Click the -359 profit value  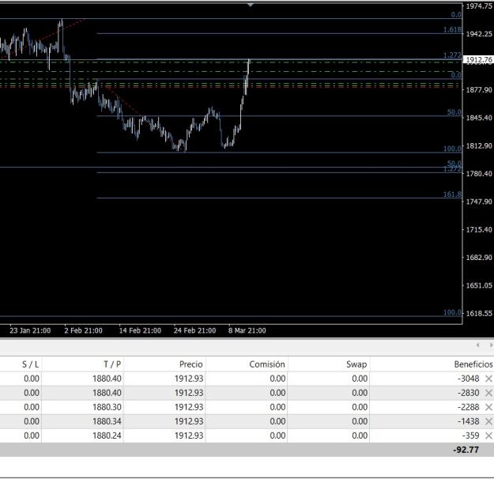pos(471,436)
